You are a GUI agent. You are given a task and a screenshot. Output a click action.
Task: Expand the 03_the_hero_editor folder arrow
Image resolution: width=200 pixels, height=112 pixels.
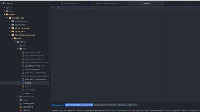10,28
